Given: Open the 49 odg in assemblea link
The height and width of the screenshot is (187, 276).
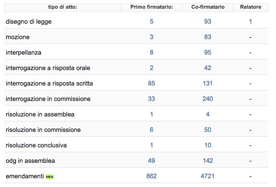Looking at the screenshot, I should coord(152,161).
